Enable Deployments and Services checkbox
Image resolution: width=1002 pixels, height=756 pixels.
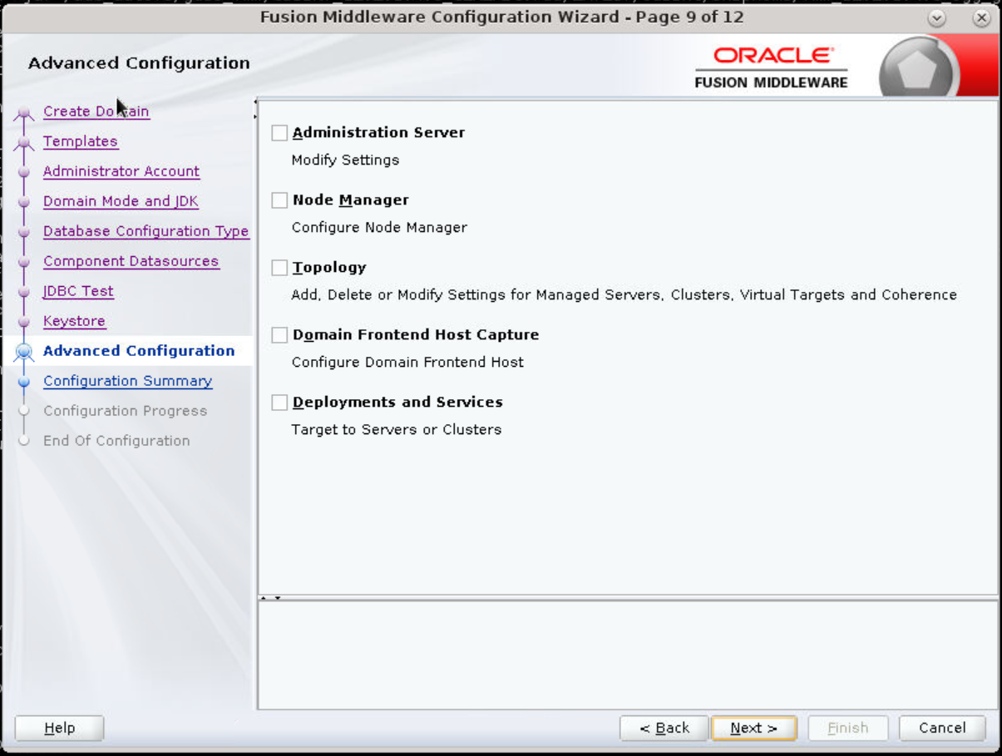(x=279, y=403)
